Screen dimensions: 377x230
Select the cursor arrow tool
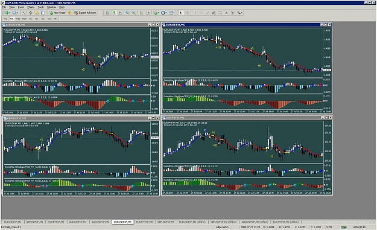pos(180,13)
